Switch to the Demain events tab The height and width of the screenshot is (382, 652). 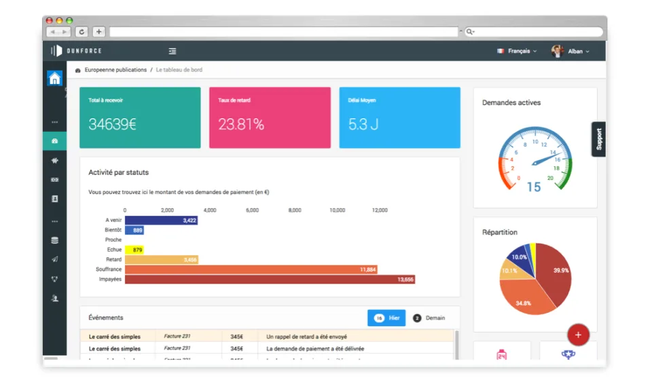coord(429,318)
